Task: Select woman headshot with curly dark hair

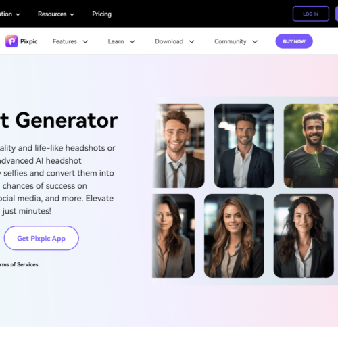Action: 304,236
